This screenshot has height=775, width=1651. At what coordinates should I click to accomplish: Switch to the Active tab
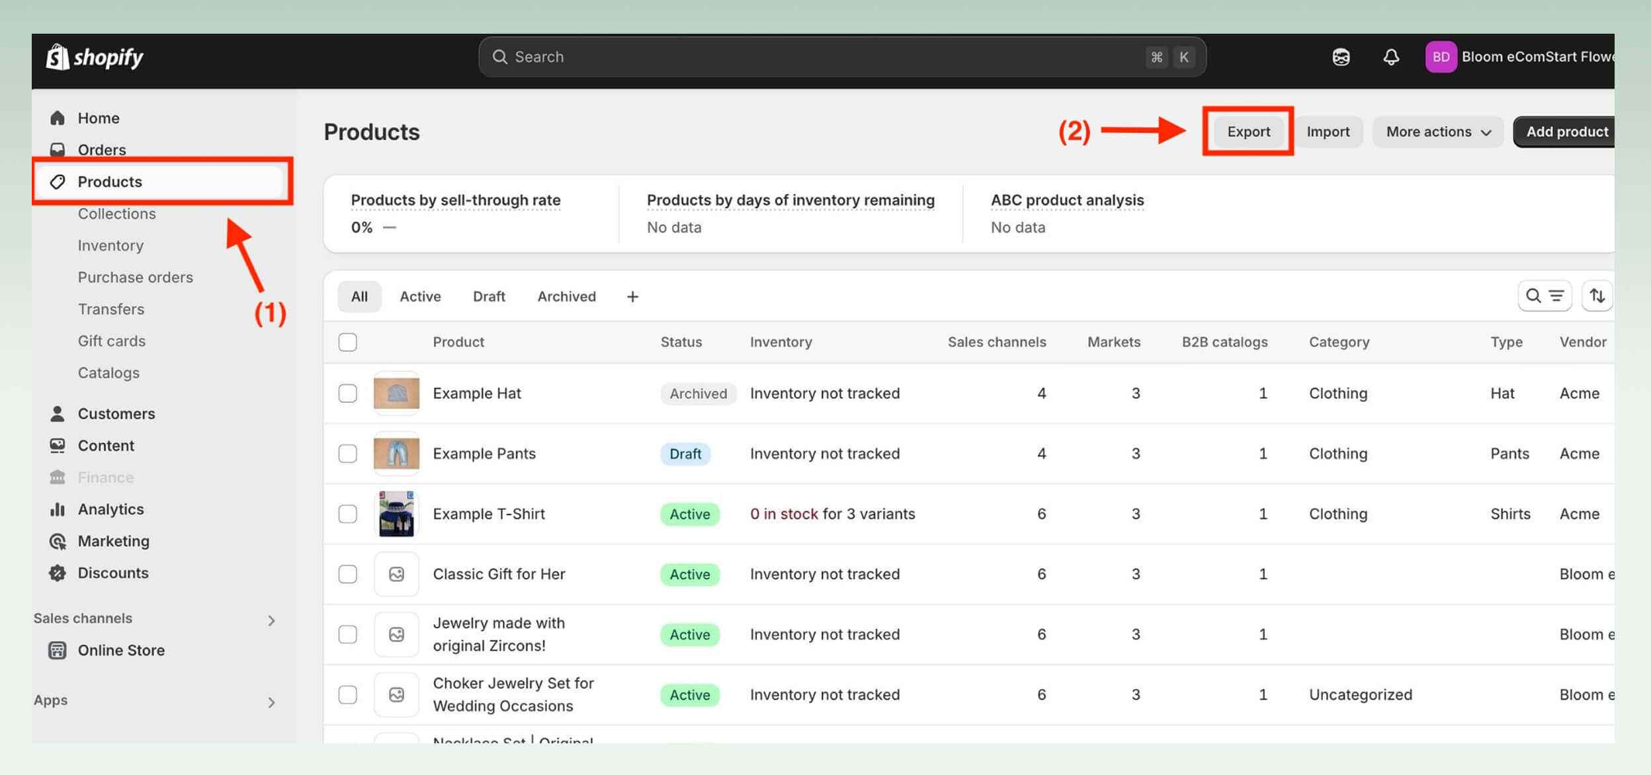(x=420, y=296)
